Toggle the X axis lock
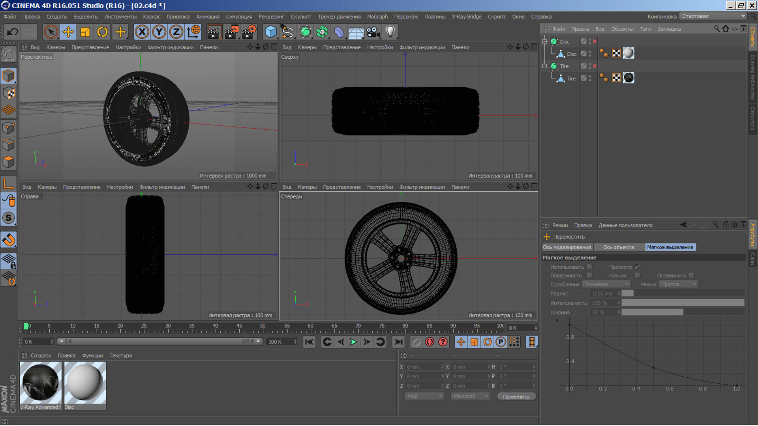Viewport: 758px width, 426px height. tap(142, 32)
